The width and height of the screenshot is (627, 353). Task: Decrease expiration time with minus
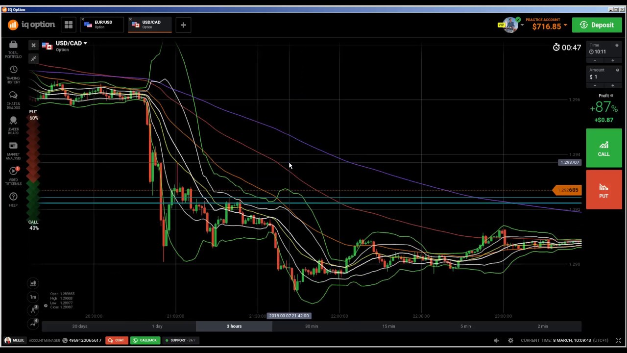tap(595, 60)
